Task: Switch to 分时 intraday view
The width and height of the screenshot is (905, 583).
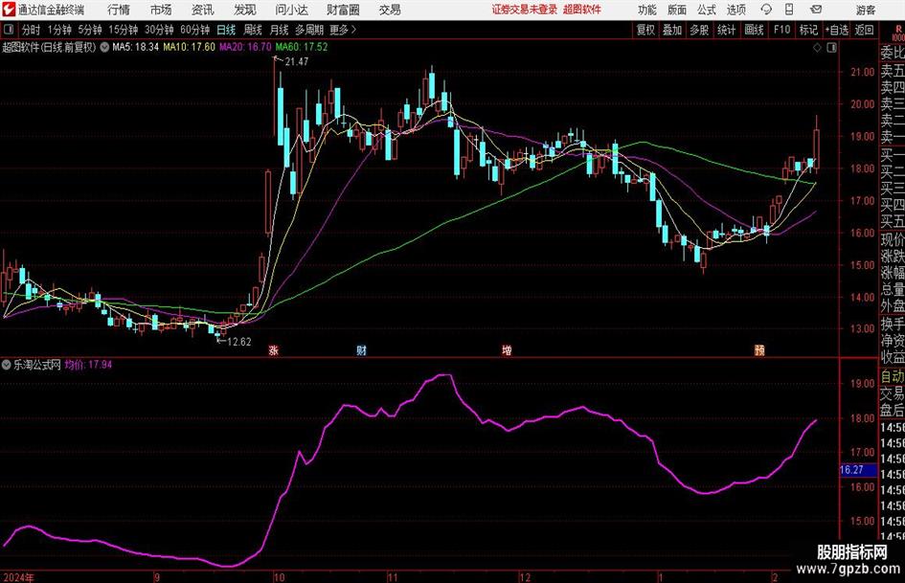Action: [x=32, y=30]
